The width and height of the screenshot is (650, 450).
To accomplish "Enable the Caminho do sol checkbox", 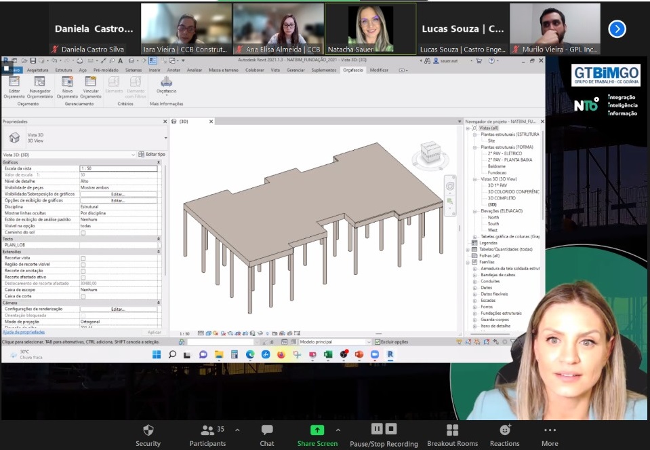I will point(83,233).
